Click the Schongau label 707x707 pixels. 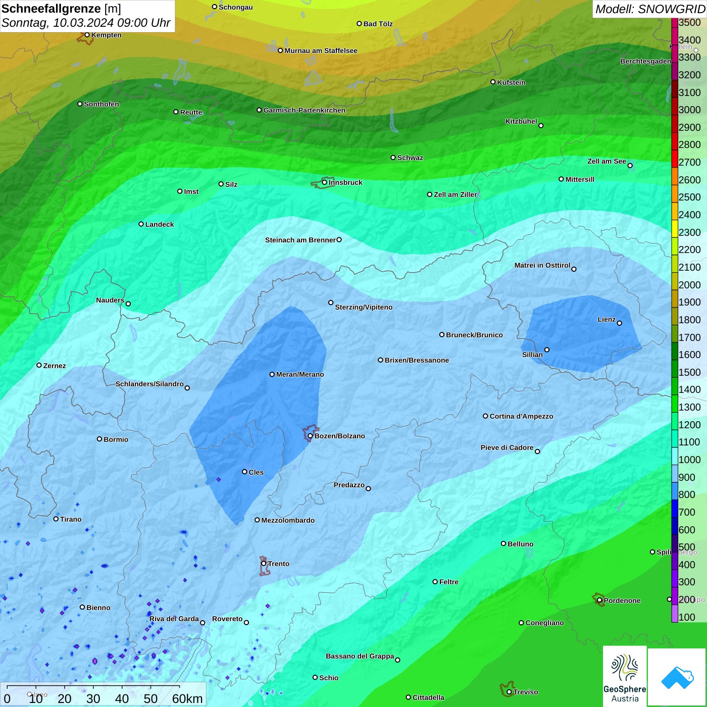coord(236,7)
